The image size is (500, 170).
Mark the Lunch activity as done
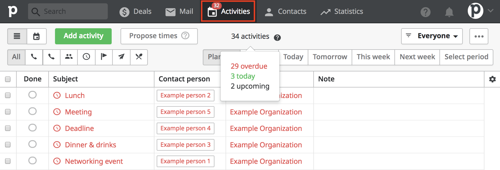click(x=32, y=95)
